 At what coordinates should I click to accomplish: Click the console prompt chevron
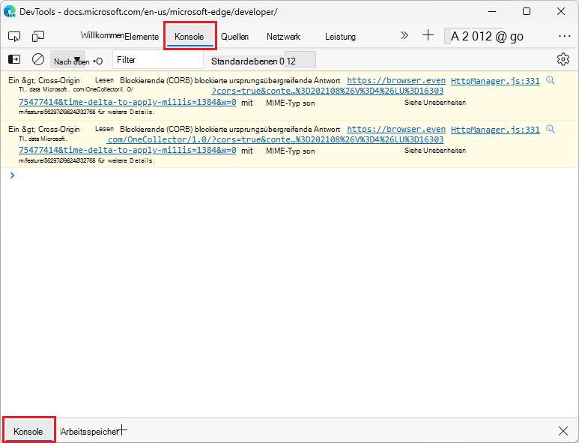tap(12, 175)
